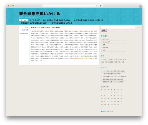
Task: Open いくつになっても夢をあきらめない in the リスト section
Action: [x=114, y=71]
